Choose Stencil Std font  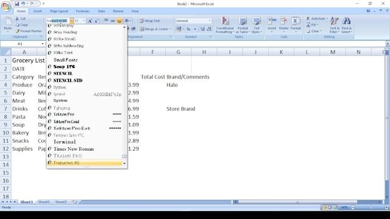[x=84, y=80]
